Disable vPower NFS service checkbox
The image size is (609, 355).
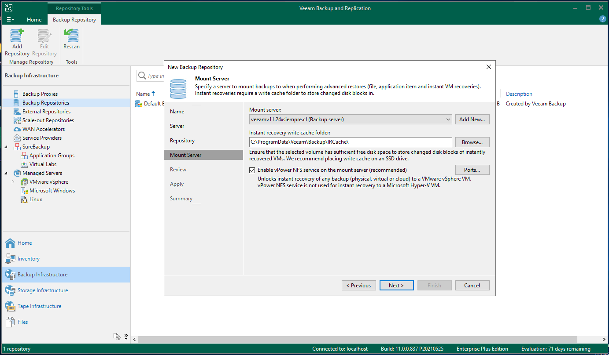tap(252, 170)
